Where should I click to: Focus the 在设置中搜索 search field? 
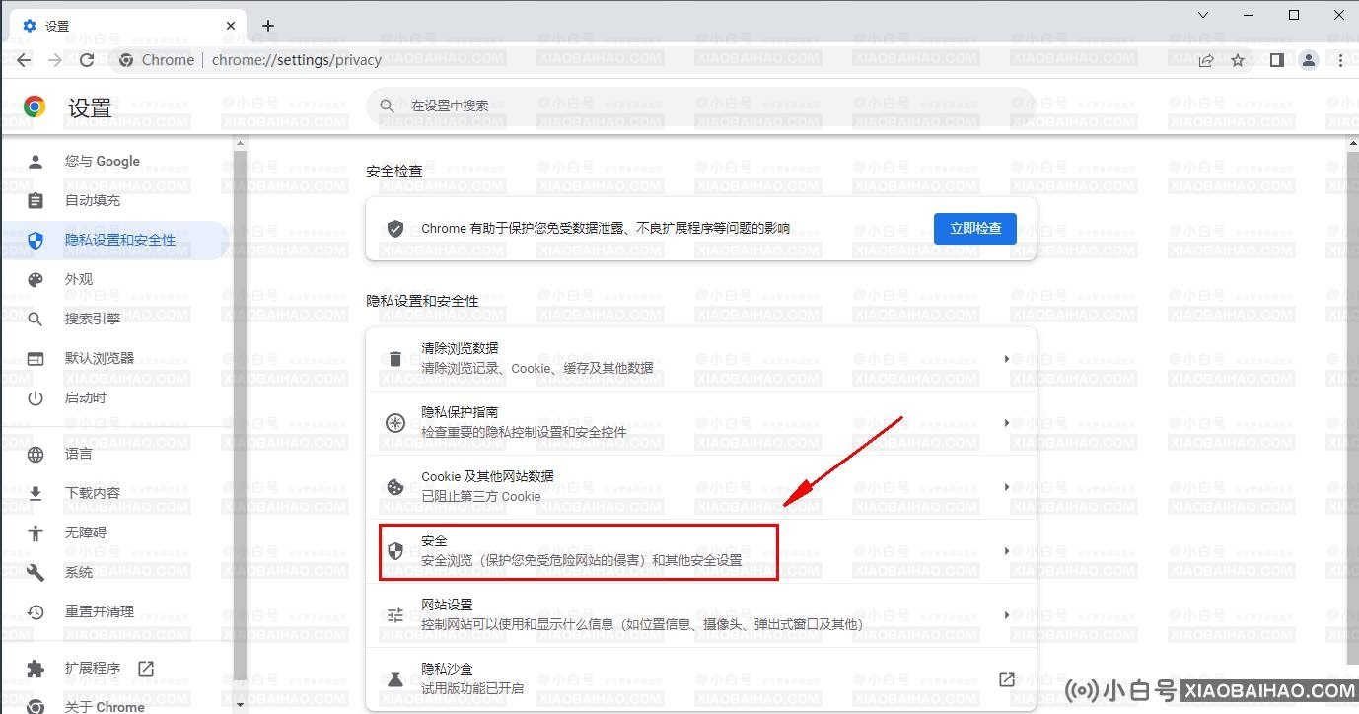[700, 106]
